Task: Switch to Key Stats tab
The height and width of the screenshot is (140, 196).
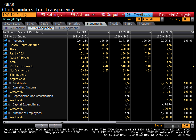Action: coord(13,24)
